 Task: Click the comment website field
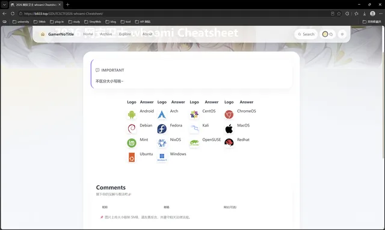(253, 207)
